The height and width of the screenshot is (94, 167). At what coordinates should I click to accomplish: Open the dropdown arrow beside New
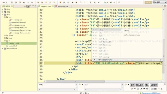(x=7, y=2)
